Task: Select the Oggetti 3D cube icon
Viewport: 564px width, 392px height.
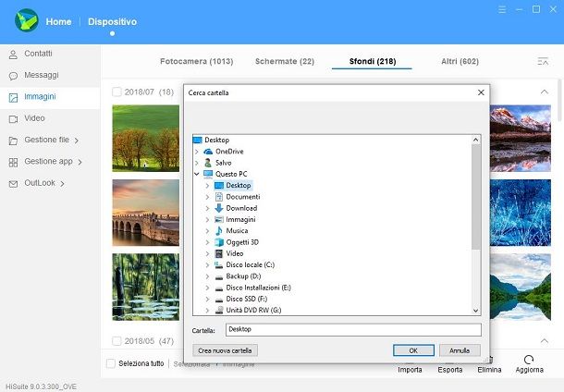Action: tap(219, 242)
